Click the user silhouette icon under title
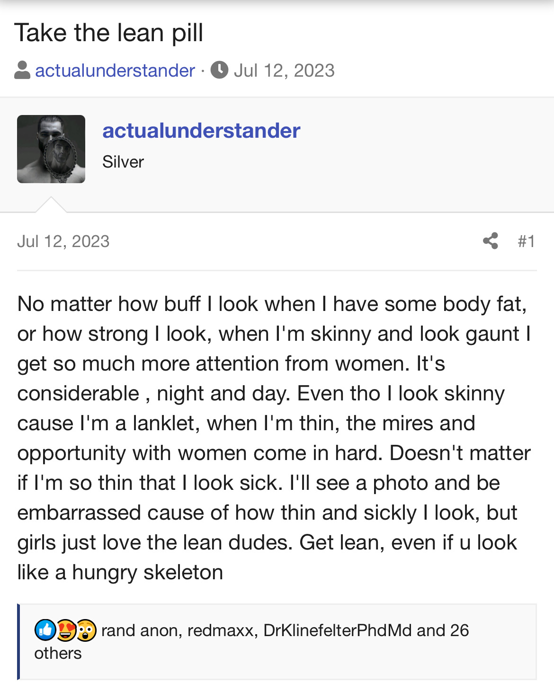The image size is (554, 691). (22, 71)
